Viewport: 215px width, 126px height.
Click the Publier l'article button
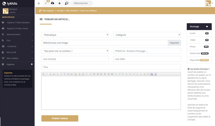(x=60, y=118)
